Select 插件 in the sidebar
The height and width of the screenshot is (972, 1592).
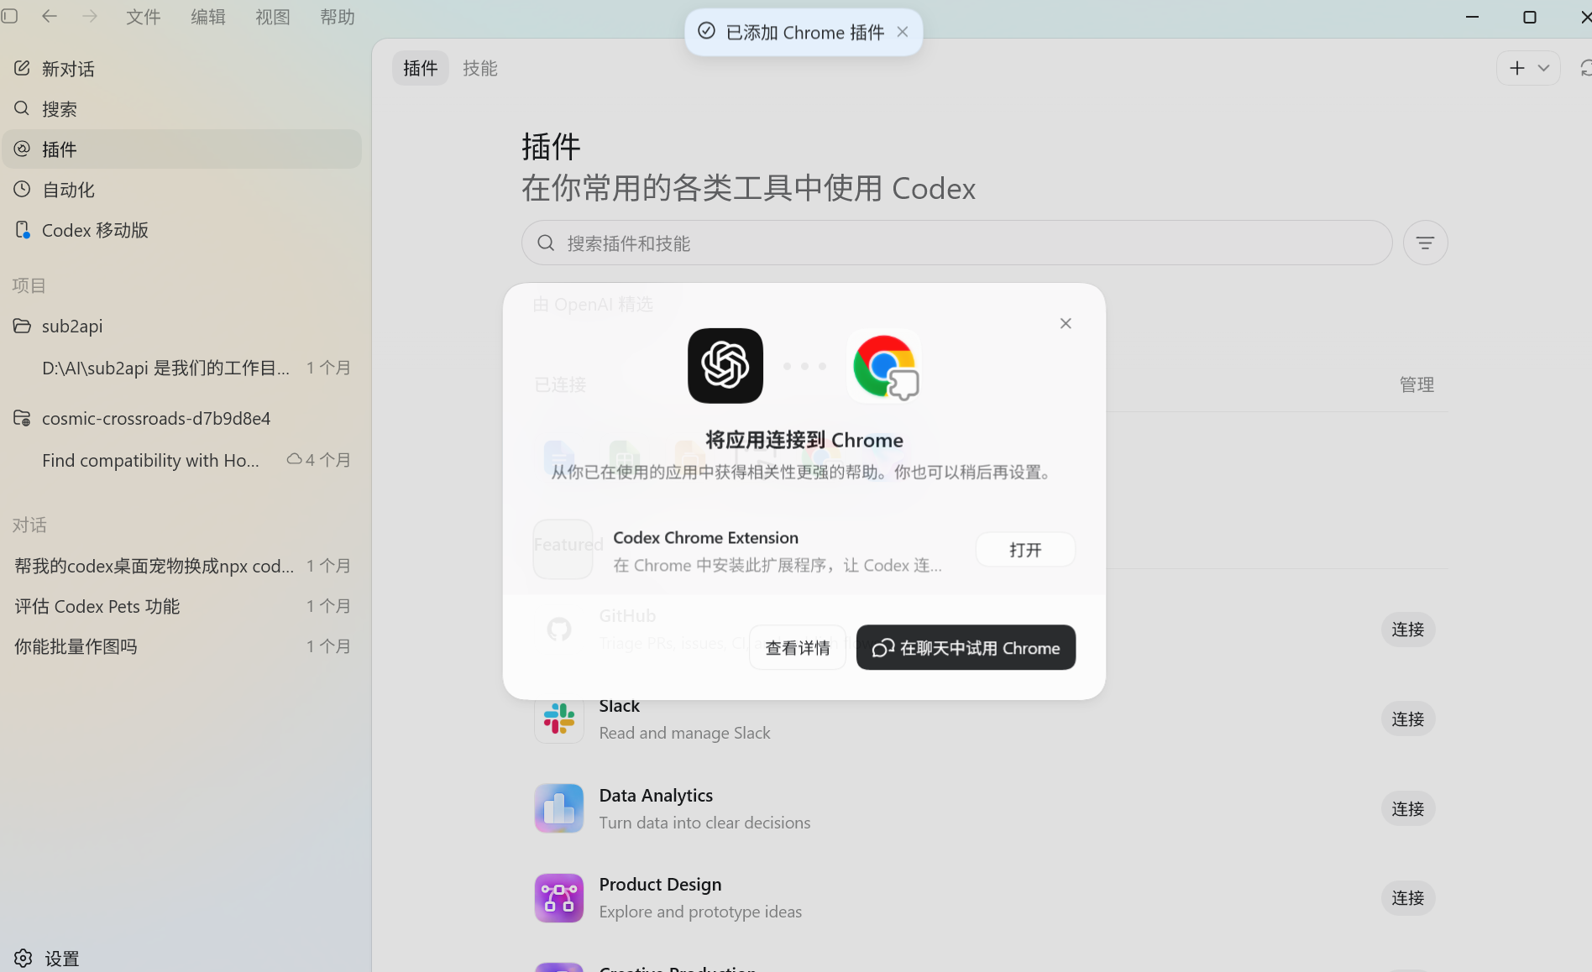click(x=181, y=149)
